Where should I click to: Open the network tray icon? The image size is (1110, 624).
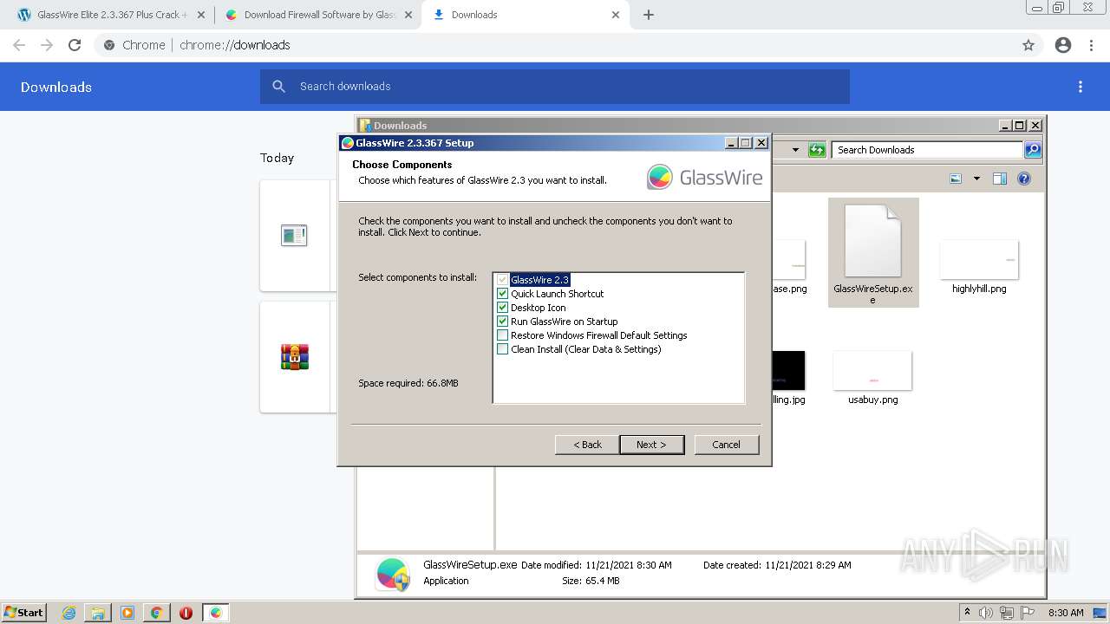click(1007, 613)
